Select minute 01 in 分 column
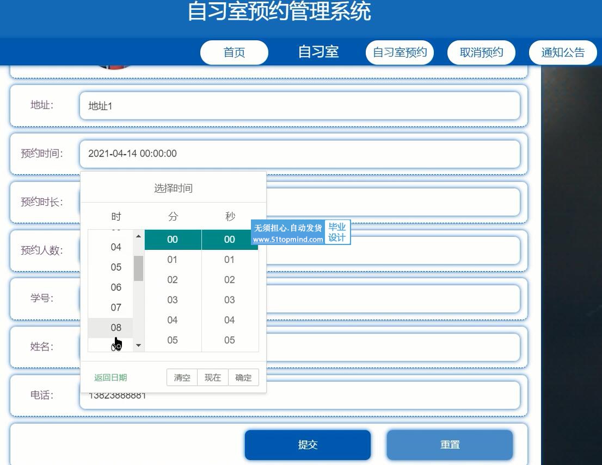 pyautogui.click(x=173, y=260)
